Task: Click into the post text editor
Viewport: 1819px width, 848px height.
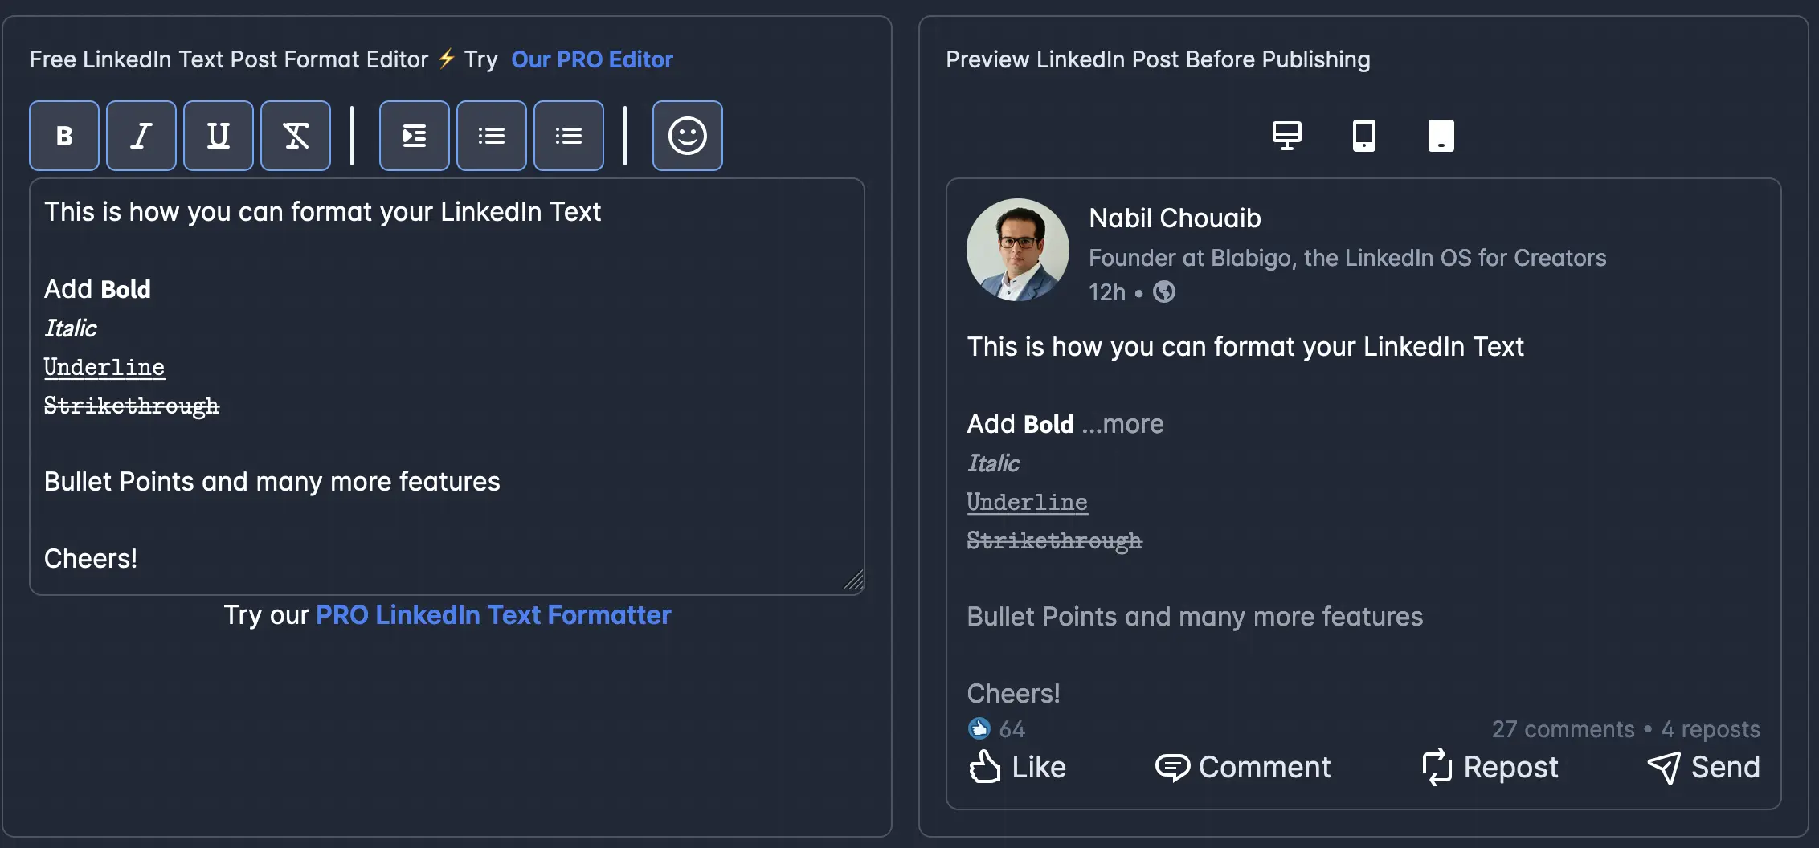Action: click(447, 386)
